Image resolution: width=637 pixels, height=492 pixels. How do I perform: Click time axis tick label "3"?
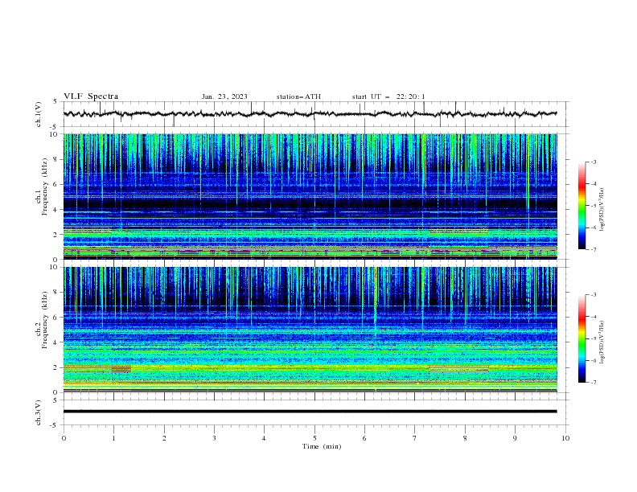coord(214,438)
